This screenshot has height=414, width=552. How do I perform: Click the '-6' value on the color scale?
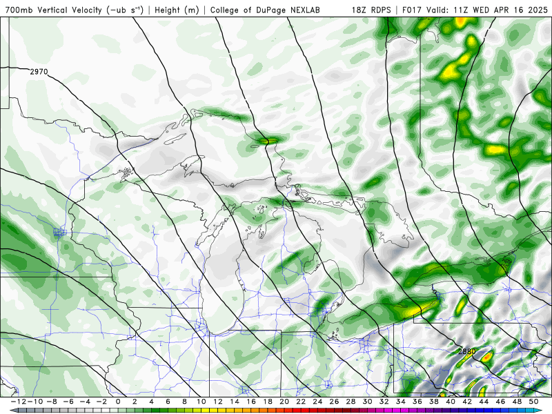(68, 402)
